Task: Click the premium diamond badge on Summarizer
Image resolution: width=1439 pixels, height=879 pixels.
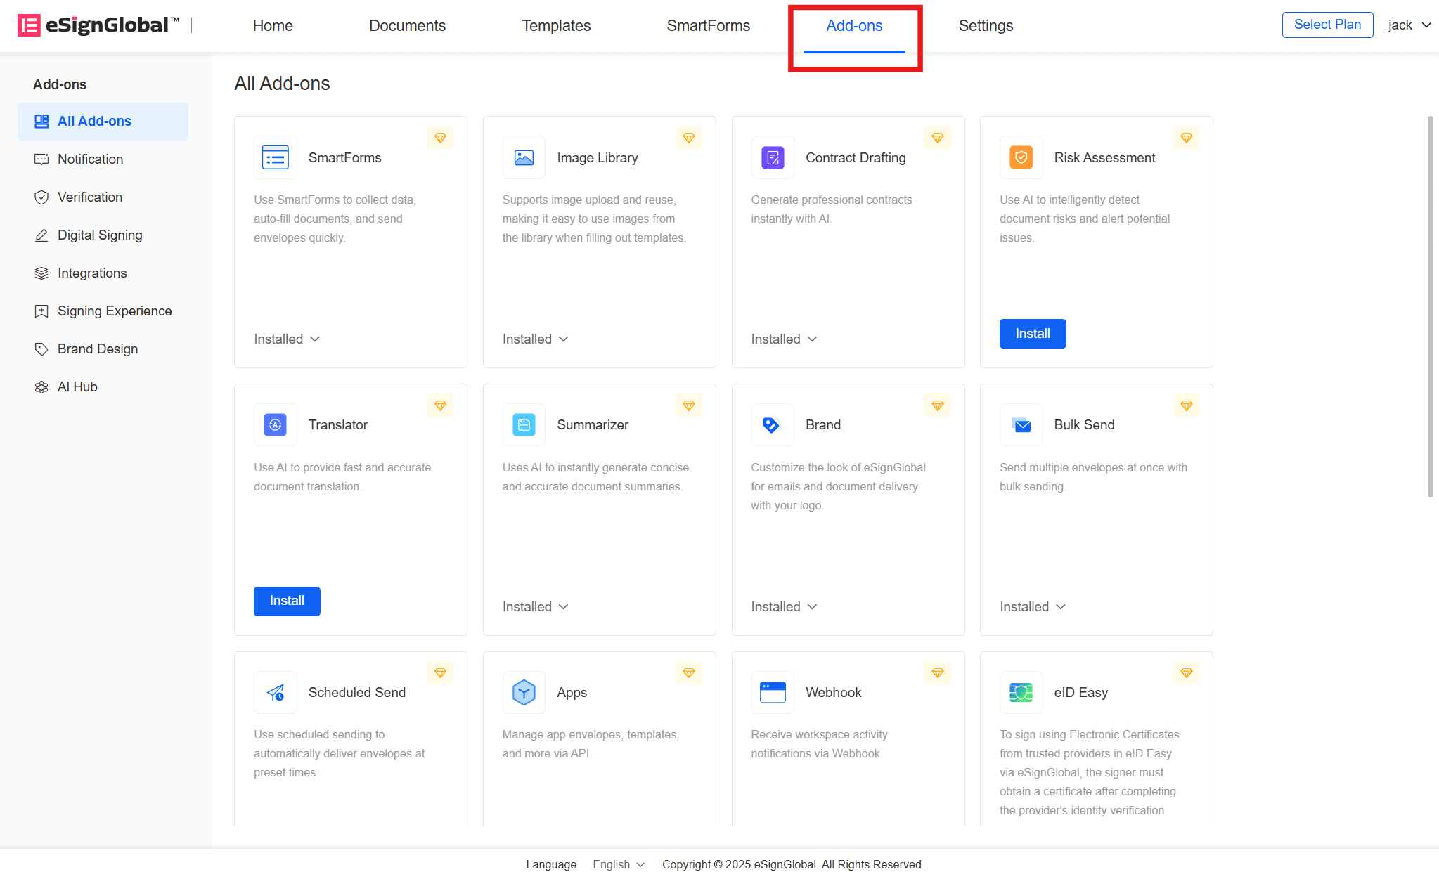Action: 689,405
